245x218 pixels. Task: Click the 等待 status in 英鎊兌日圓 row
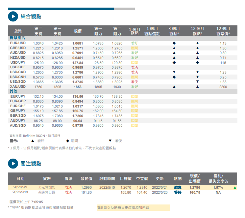tap(178, 192)
